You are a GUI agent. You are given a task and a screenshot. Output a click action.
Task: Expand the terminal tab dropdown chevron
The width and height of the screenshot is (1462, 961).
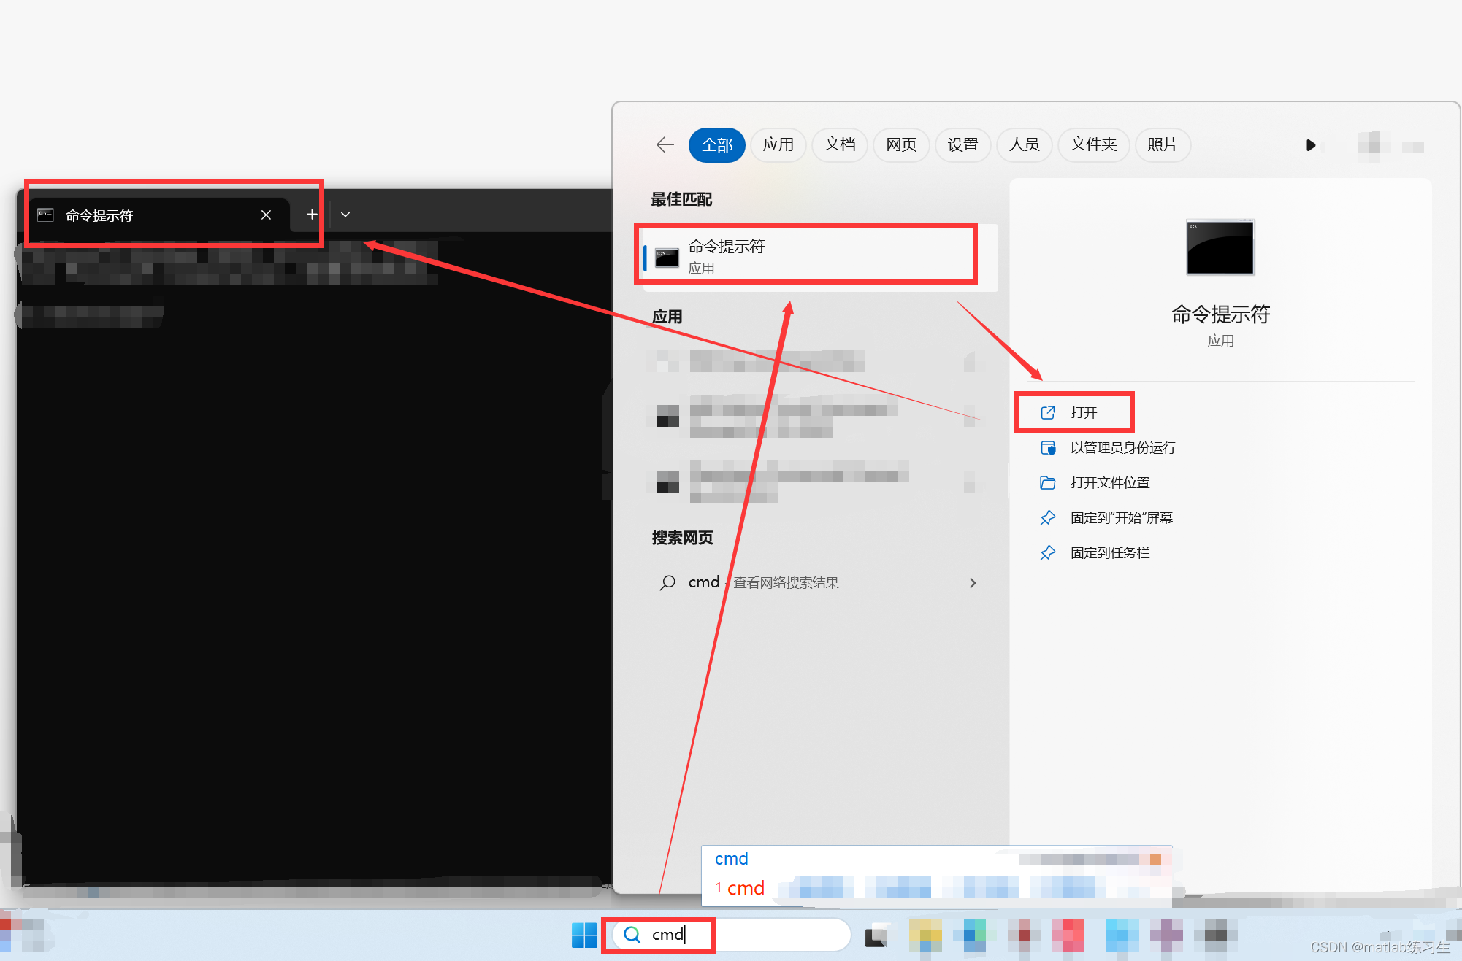[345, 215]
